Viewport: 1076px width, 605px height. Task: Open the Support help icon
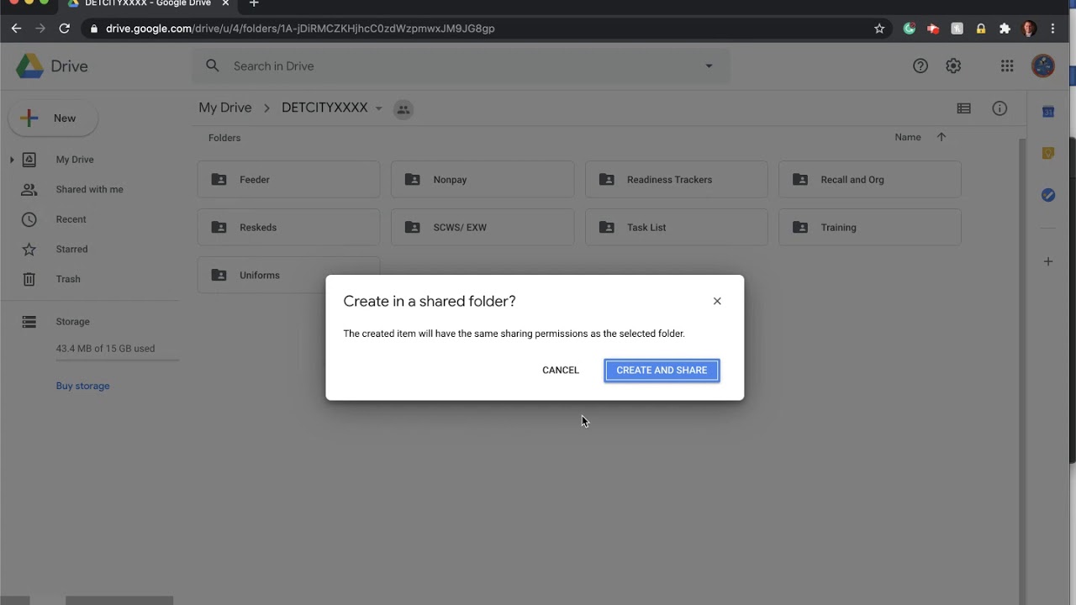[x=920, y=66]
